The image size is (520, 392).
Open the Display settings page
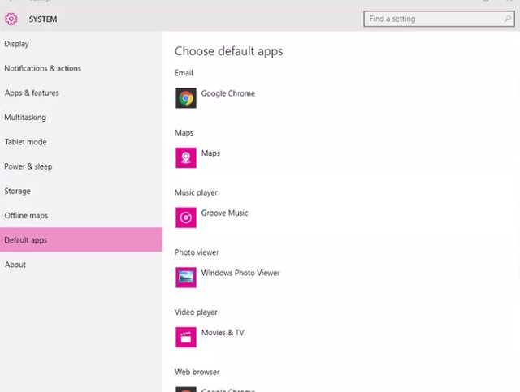(x=81, y=44)
